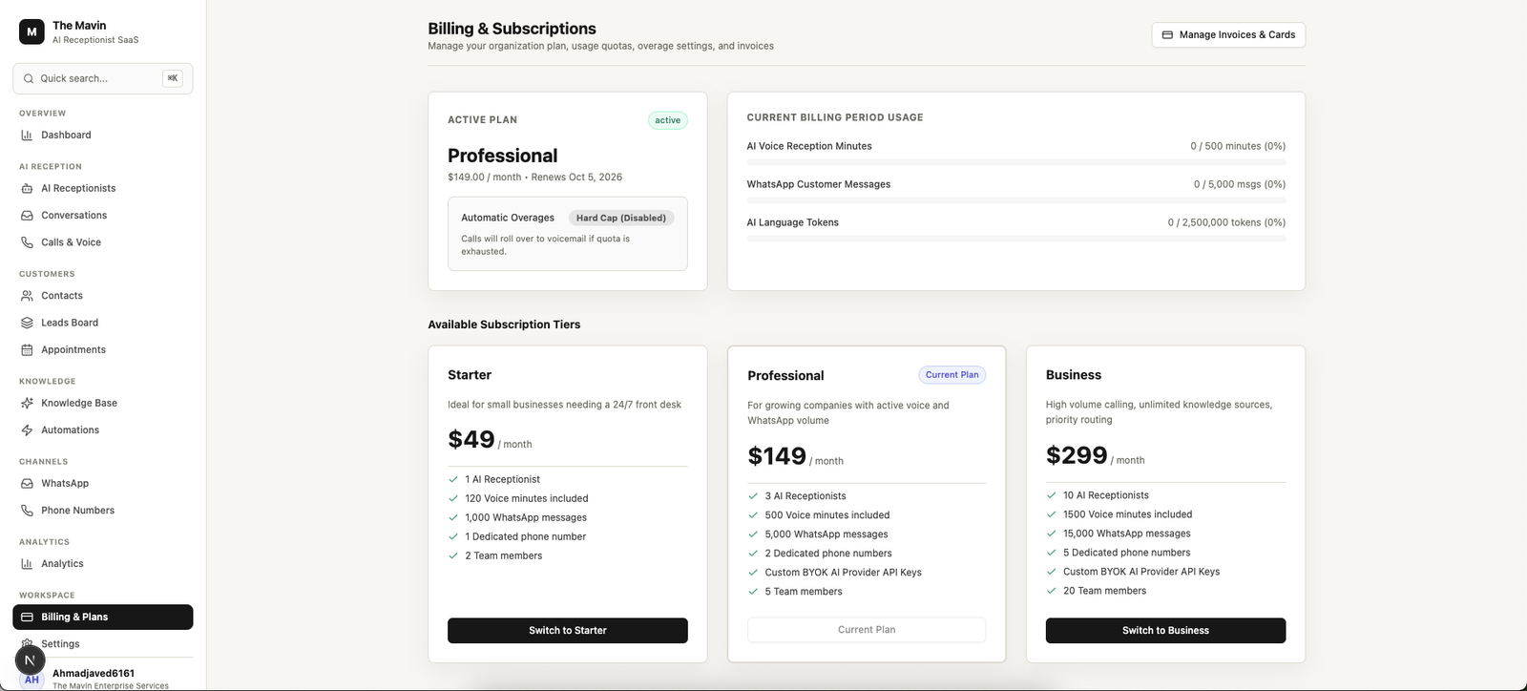Click the Conversations inbox icon
Image resolution: width=1527 pixels, height=691 pixels.
(x=27, y=216)
